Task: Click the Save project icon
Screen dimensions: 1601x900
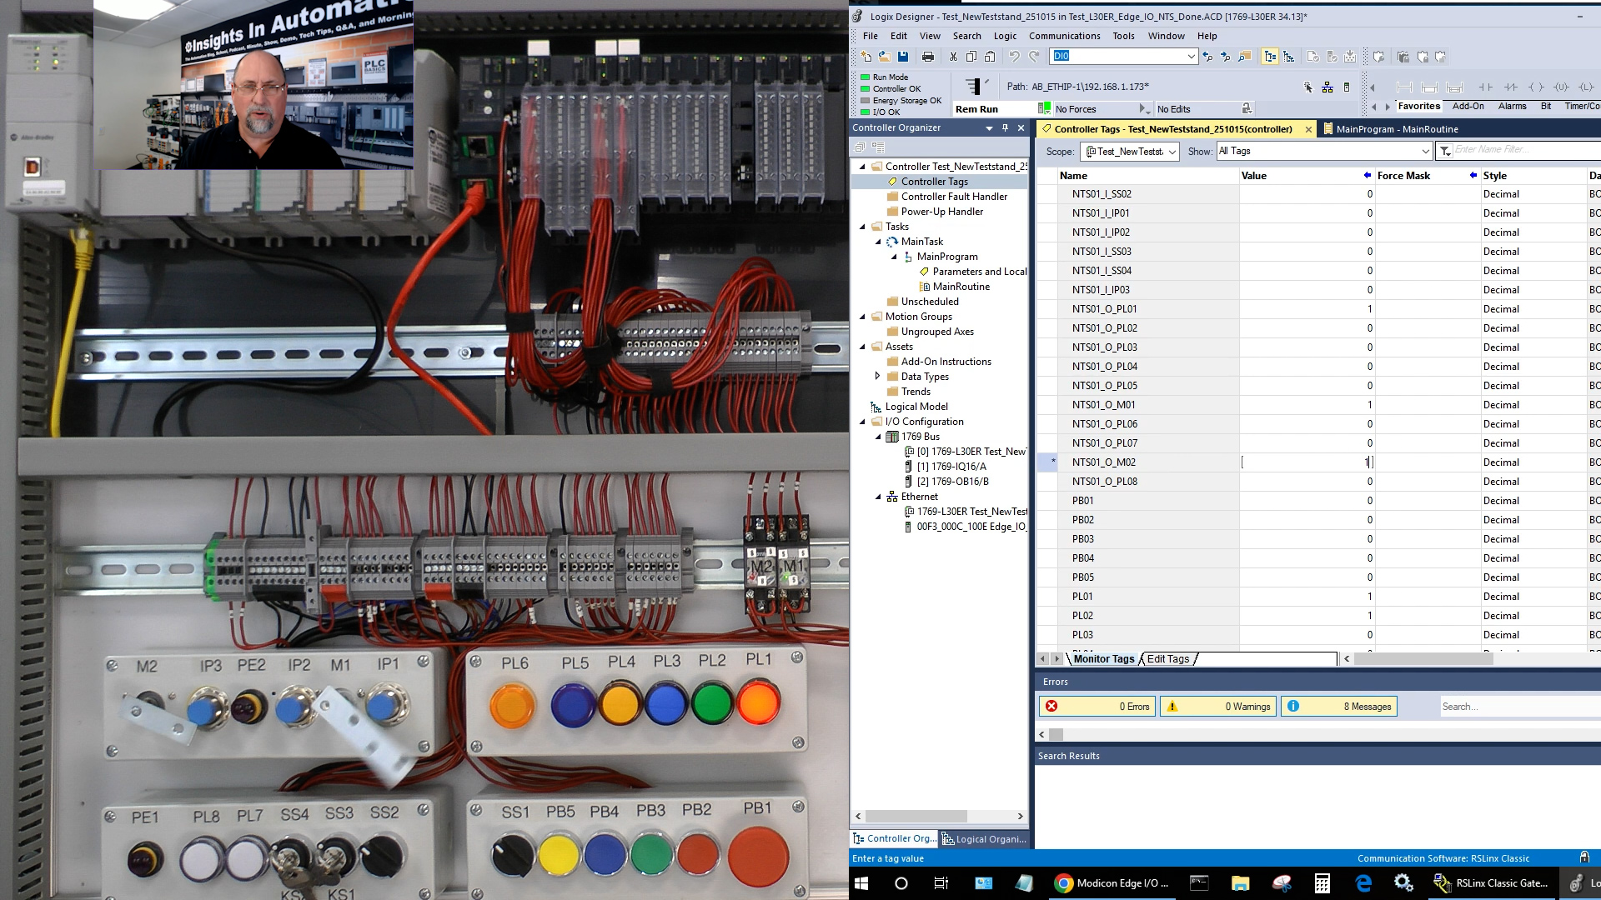Action: pos(903,57)
